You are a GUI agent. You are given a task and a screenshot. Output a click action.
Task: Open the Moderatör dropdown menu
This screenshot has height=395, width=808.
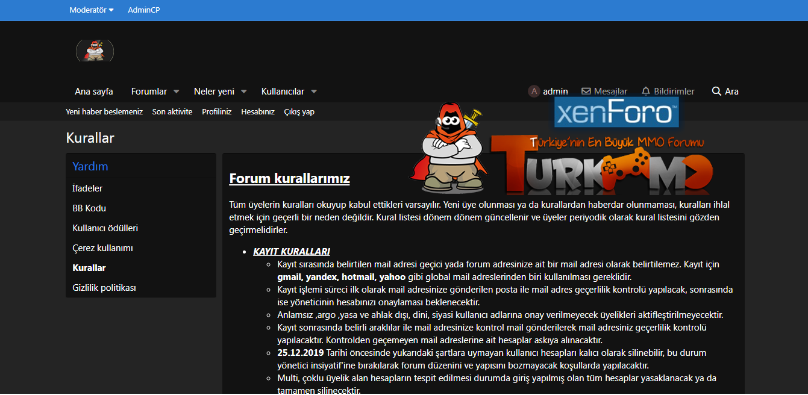[92, 10]
